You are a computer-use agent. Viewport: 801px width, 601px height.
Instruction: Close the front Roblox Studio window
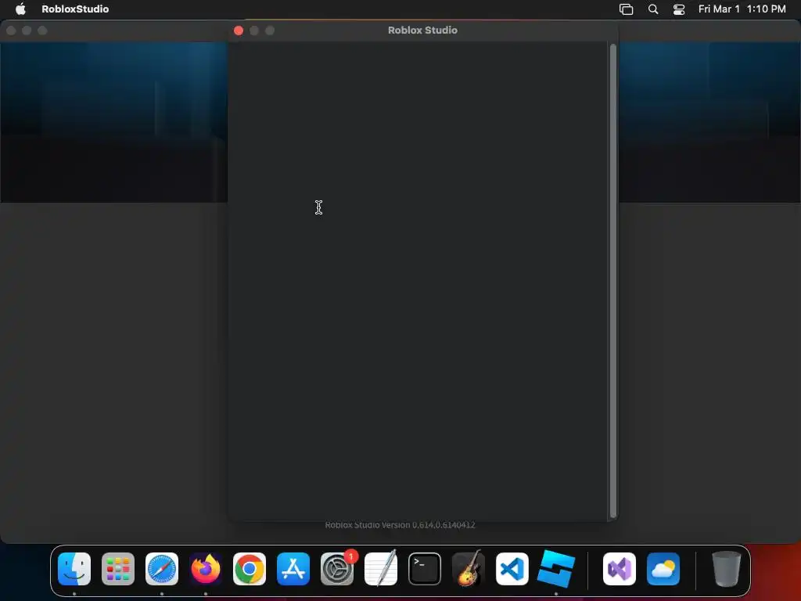239,31
